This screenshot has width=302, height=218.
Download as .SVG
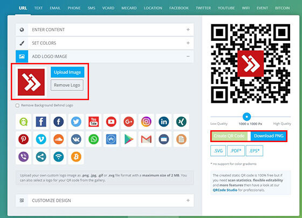click(x=218, y=151)
